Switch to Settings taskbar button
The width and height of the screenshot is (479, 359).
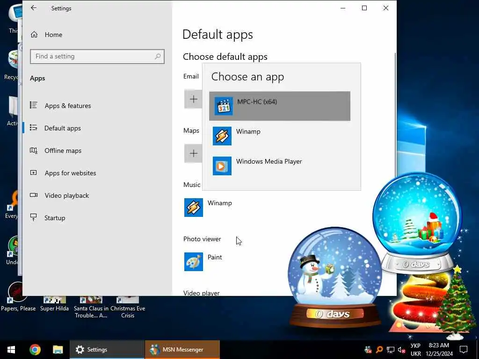(x=107, y=350)
